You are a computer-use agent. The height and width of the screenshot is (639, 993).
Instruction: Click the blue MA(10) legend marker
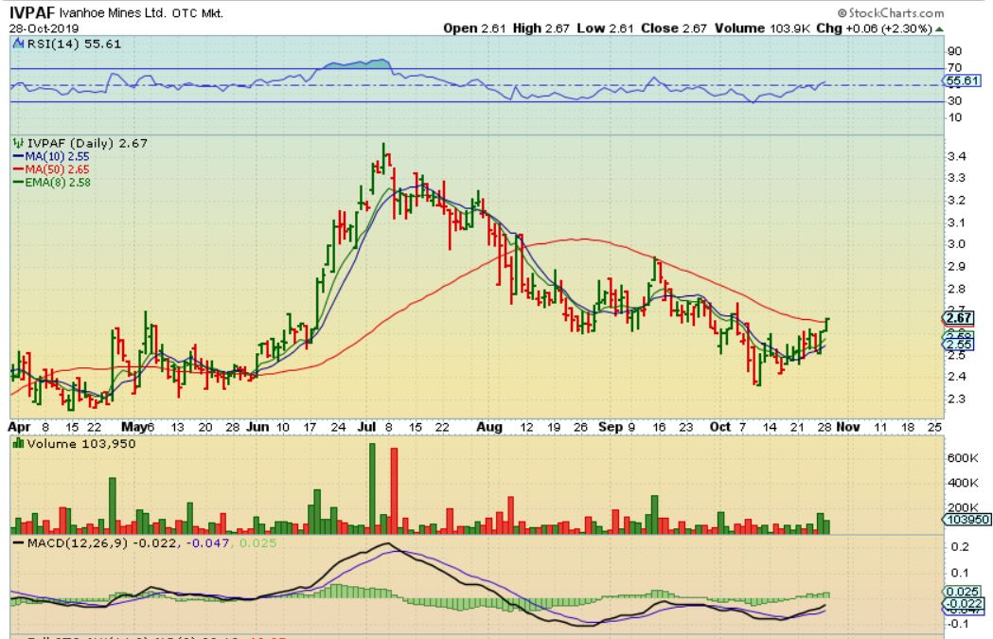coord(15,156)
